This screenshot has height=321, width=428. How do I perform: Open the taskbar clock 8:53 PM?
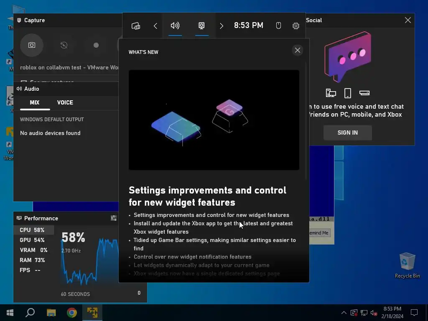click(392, 313)
